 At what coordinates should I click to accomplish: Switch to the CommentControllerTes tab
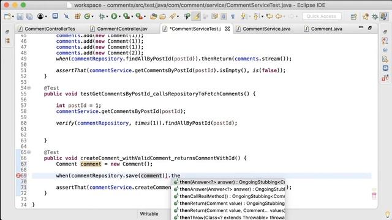[x=50, y=29]
